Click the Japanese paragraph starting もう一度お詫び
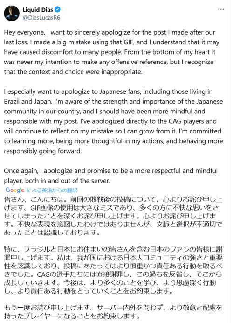Image resolution: width=233 pixels, height=323 pixels. [113, 312]
